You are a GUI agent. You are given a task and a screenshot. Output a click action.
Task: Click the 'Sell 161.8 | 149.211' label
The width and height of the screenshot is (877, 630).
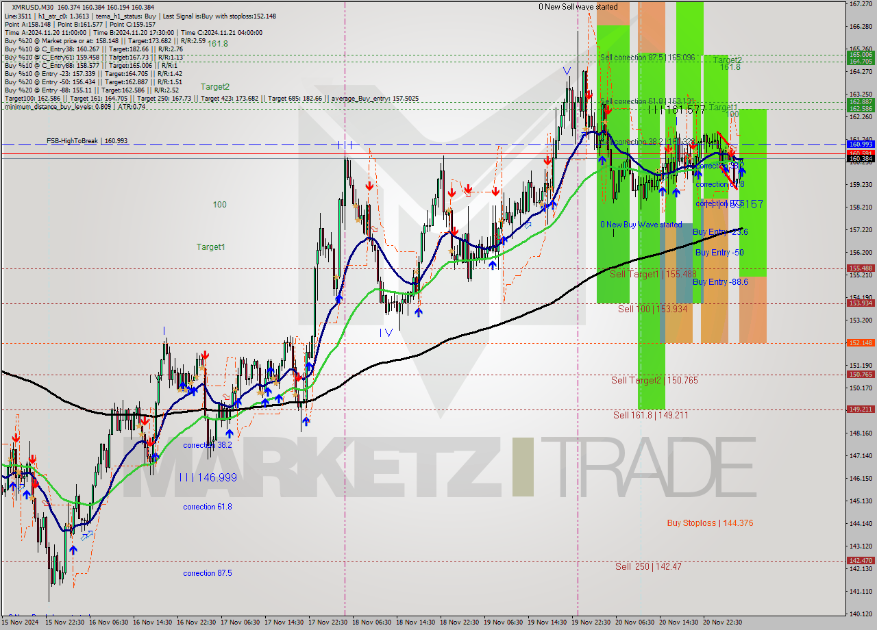point(651,415)
